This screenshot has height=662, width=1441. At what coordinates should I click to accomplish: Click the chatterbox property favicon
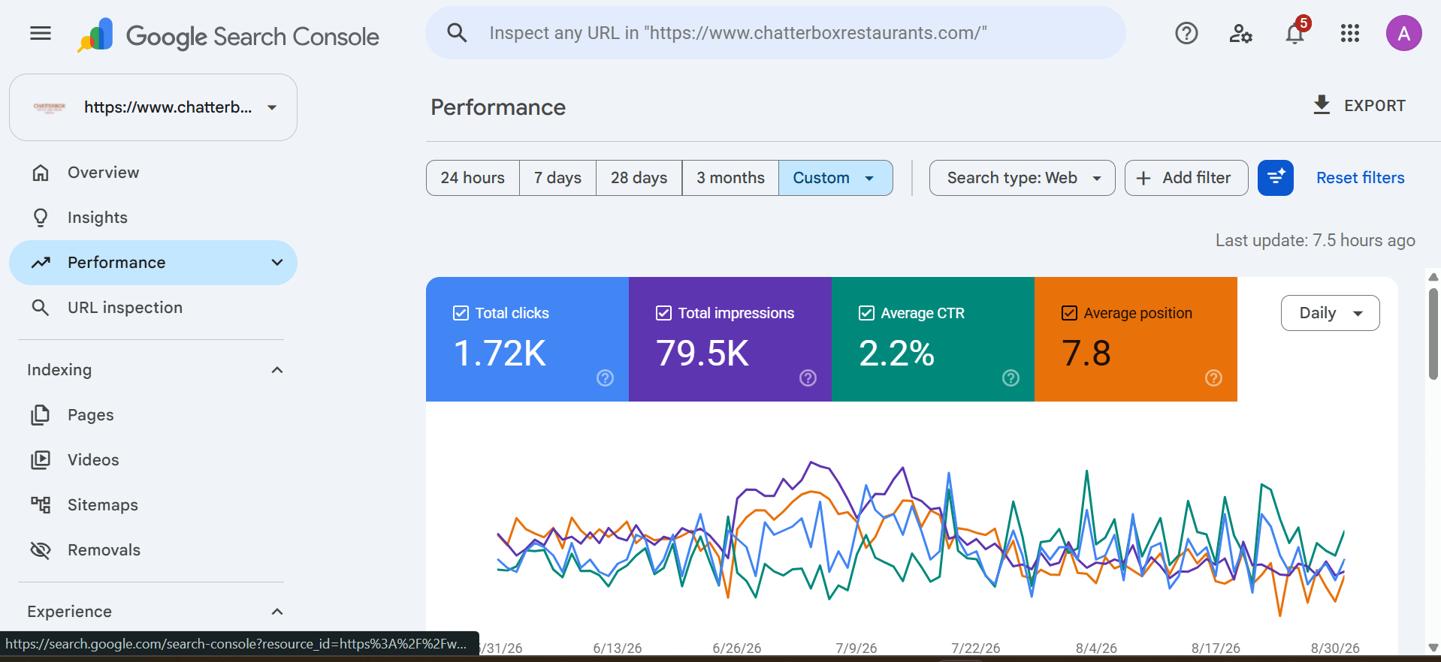(50, 107)
